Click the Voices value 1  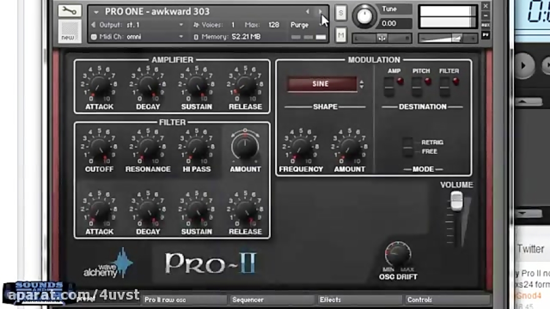(233, 25)
